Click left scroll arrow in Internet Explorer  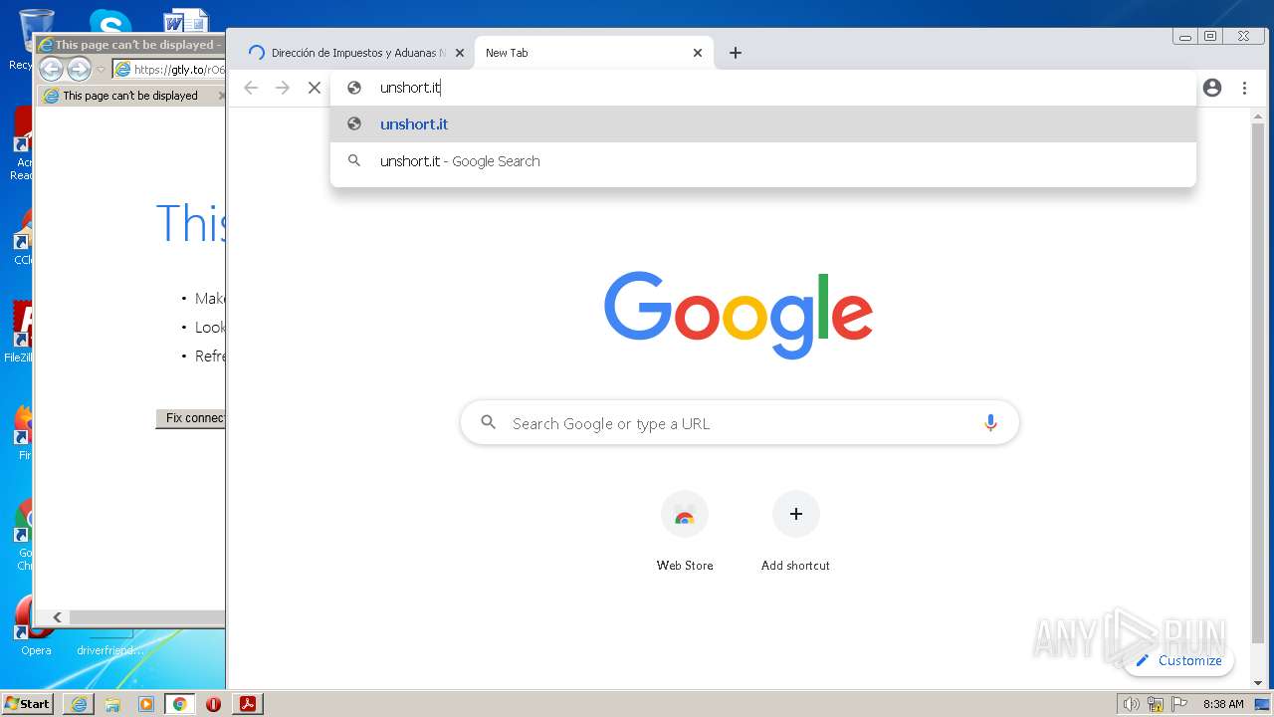click(x=57, y=617)
